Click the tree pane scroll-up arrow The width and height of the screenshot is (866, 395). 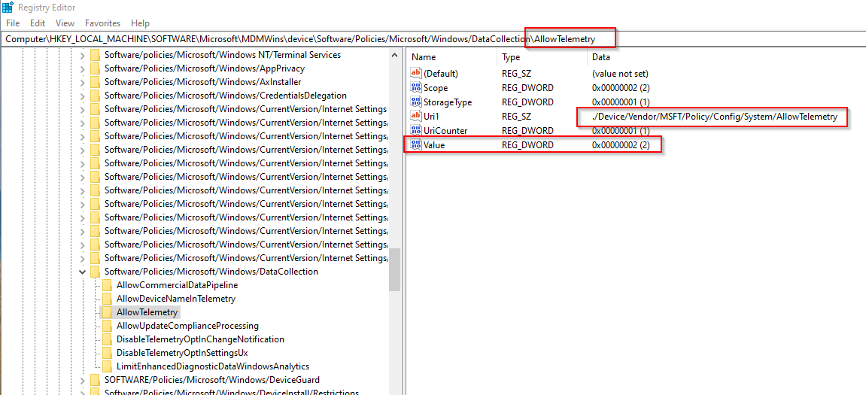coord(394,55)
